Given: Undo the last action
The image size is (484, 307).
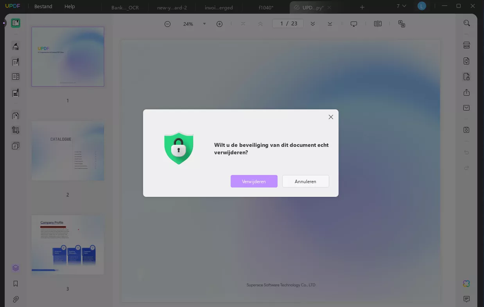Looking at the screenshot, I should click(x=466, y=152).
